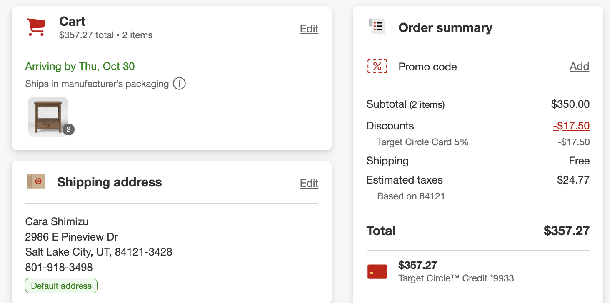Click the promo code percent icon

377,67
